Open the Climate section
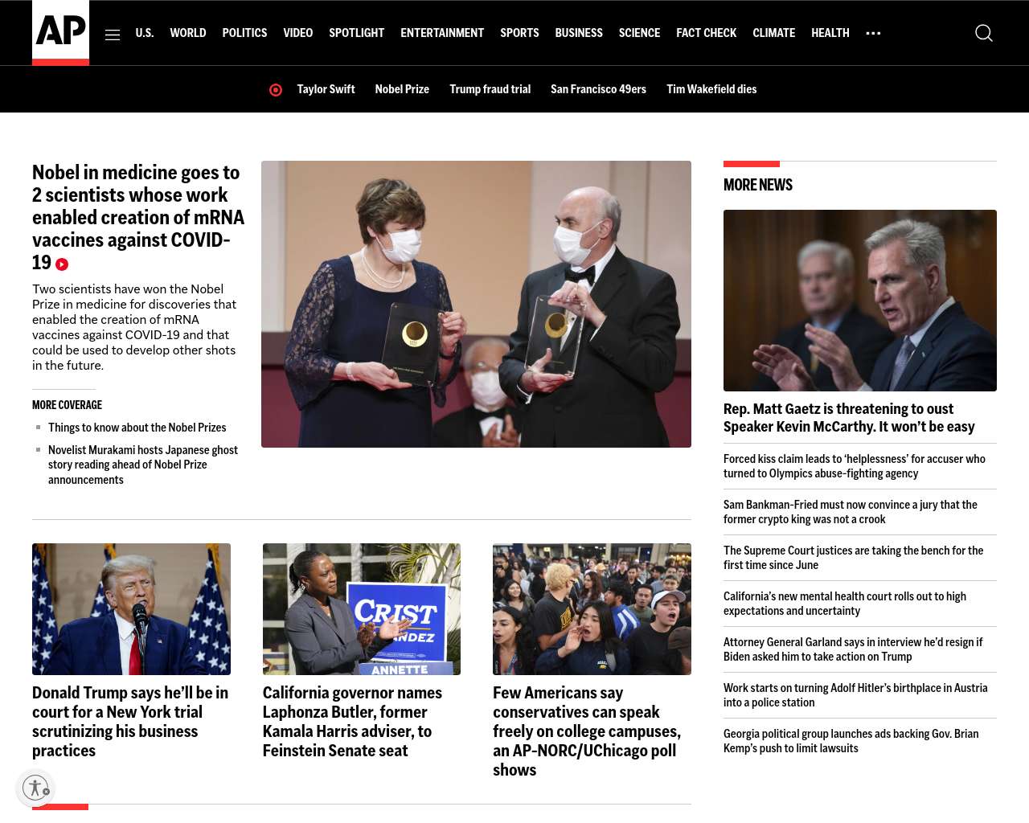This screenshot has width=1029, height=823. (x=773, y=33)
